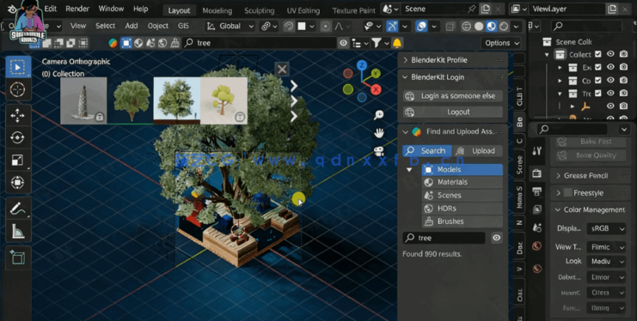
Task: Click the pan view hand icon
Action: coord(378,133)
